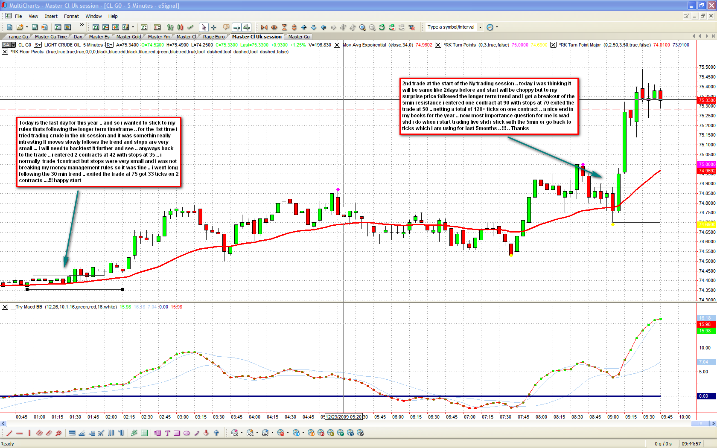Open the View menu
The image size is (717, 448).
pos(33,16)
